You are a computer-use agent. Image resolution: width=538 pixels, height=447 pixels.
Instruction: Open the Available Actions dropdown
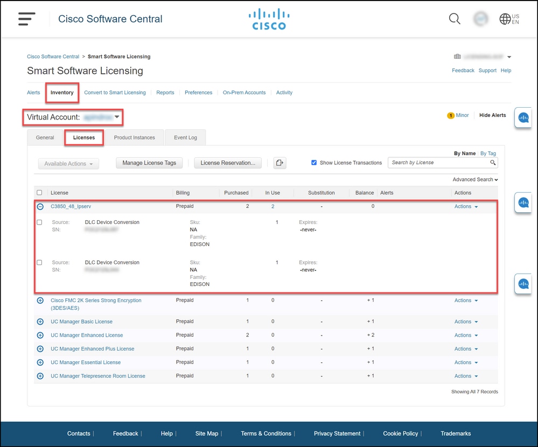point(68,164)
